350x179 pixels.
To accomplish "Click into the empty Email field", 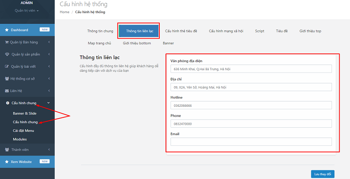I will (x=251, y=142).
